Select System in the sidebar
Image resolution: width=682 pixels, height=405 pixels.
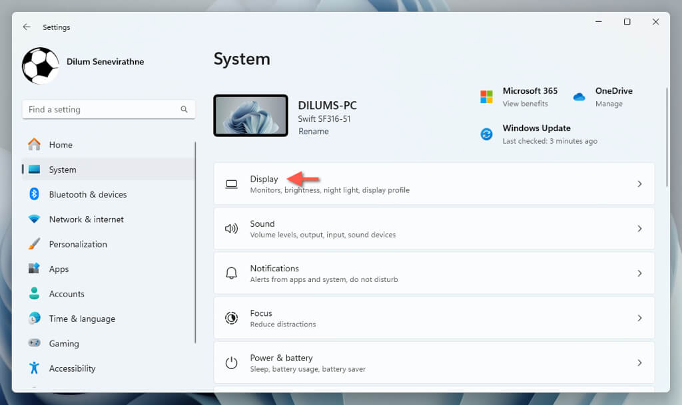[x=108, y=170]
